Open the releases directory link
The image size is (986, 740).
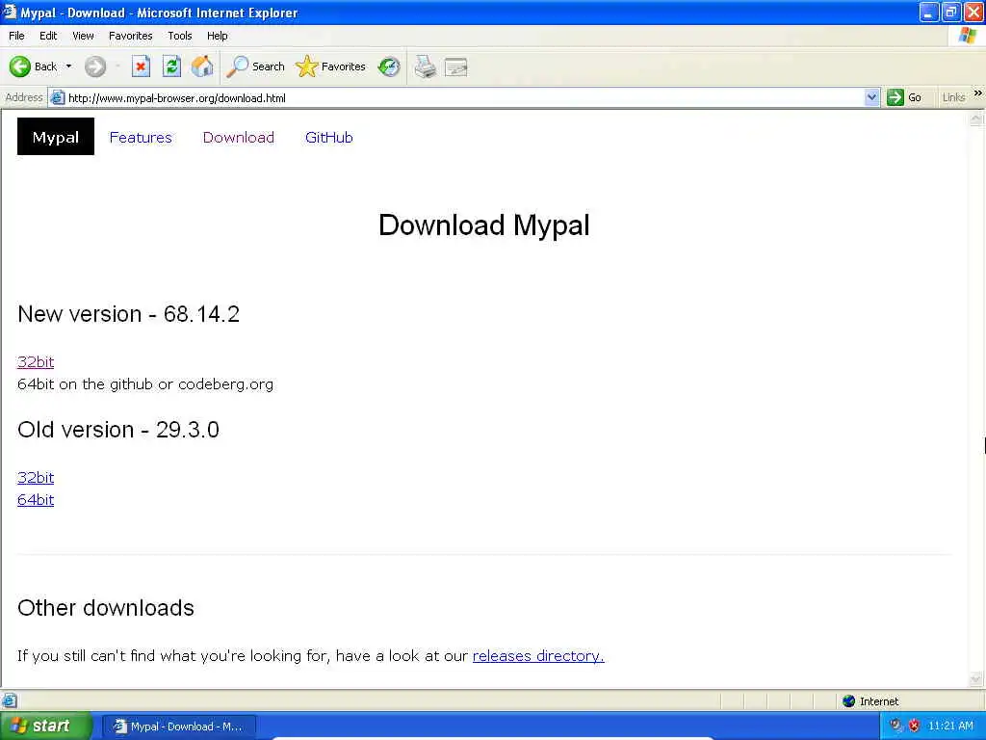[538, 655]
